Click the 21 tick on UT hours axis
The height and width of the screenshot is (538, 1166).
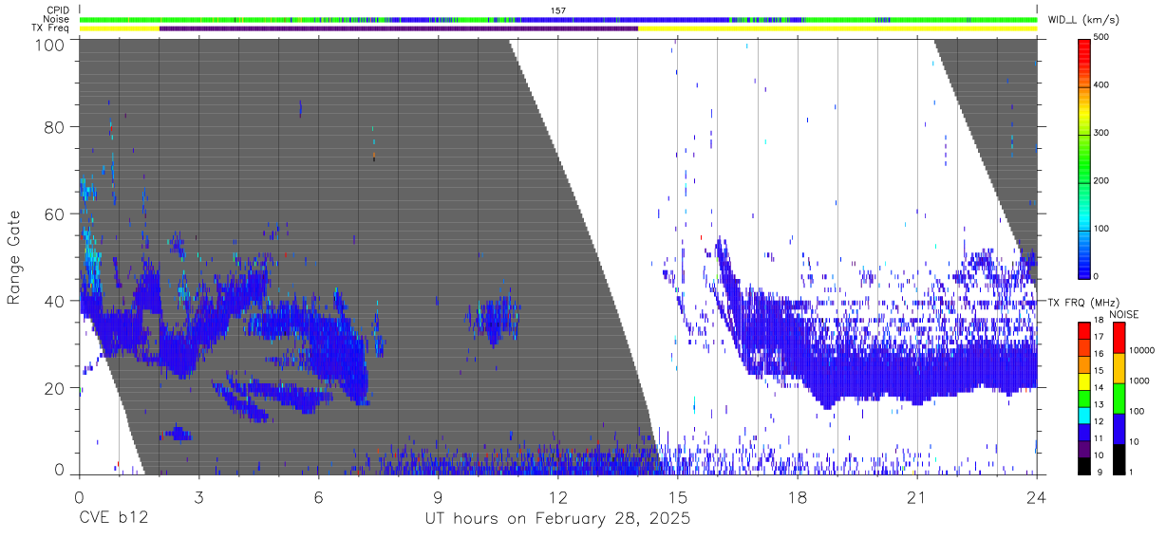(x=917, y=497)
